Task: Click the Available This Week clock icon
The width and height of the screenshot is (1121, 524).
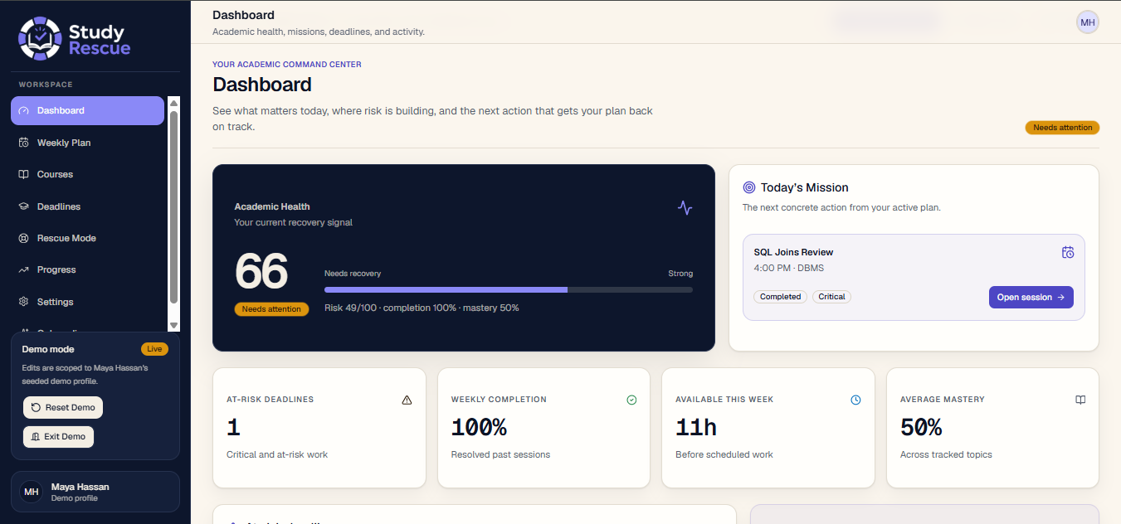Action: pyautogui.click(x=855, y=400)
